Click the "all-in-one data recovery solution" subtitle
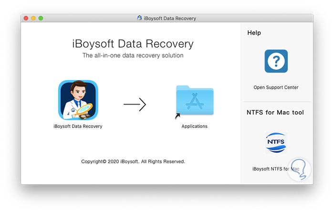Screen dimensions: 334x212 pyautogui.click(x=133, y=55)
